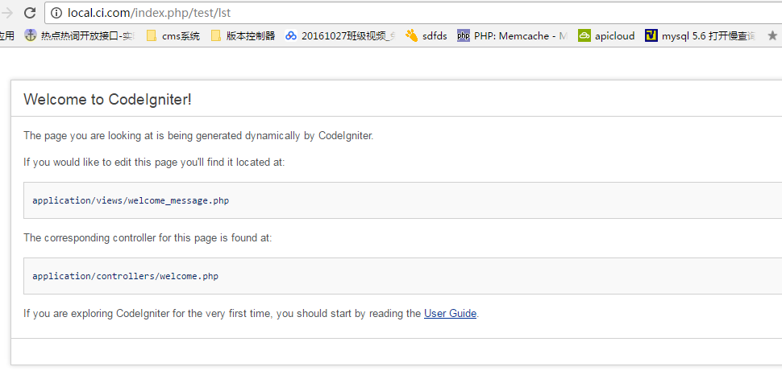Open the mysql 5.6 bookmark

[x=700, y=35]
